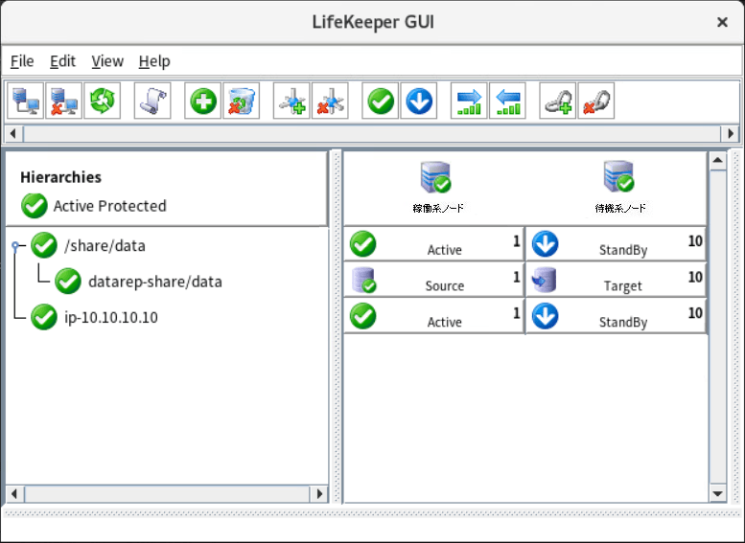Click the Unextend Resource Hierarchy left-arrow icon
This screenshot has height=543, width=745.
tap(508, 101)
